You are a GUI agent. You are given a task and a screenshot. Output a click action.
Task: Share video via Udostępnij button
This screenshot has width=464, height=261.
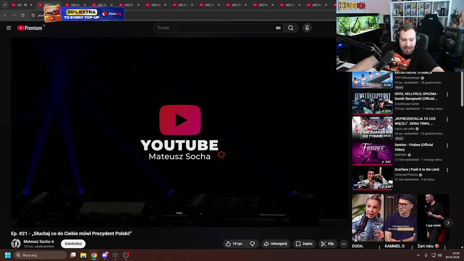(275, 244)
